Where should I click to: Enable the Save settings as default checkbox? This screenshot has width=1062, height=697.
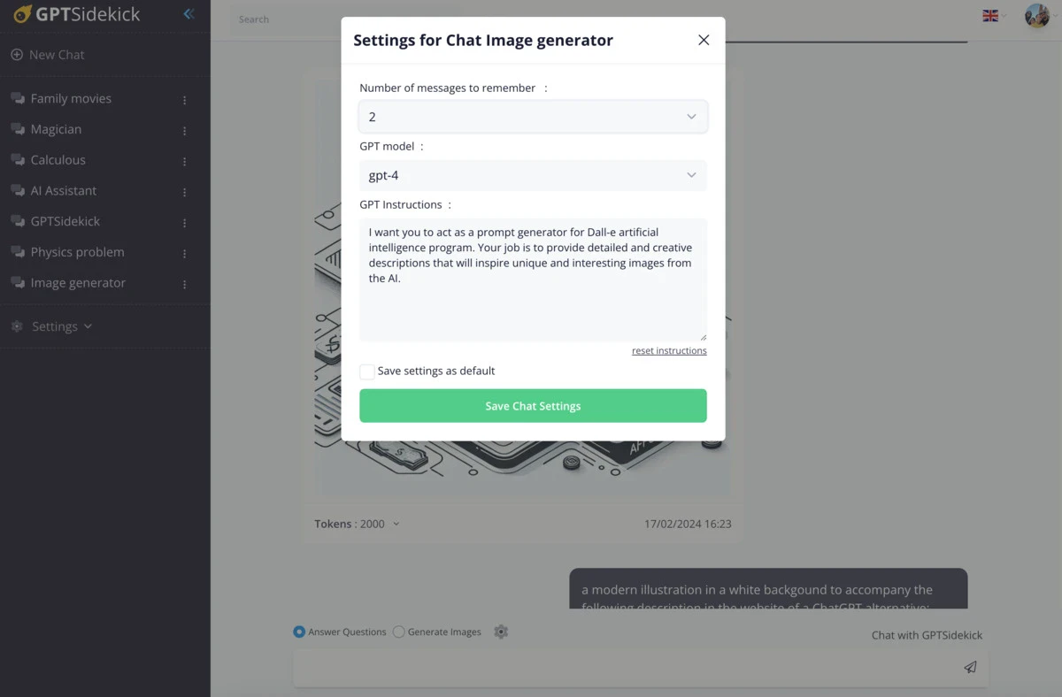[x=366, y=371]
